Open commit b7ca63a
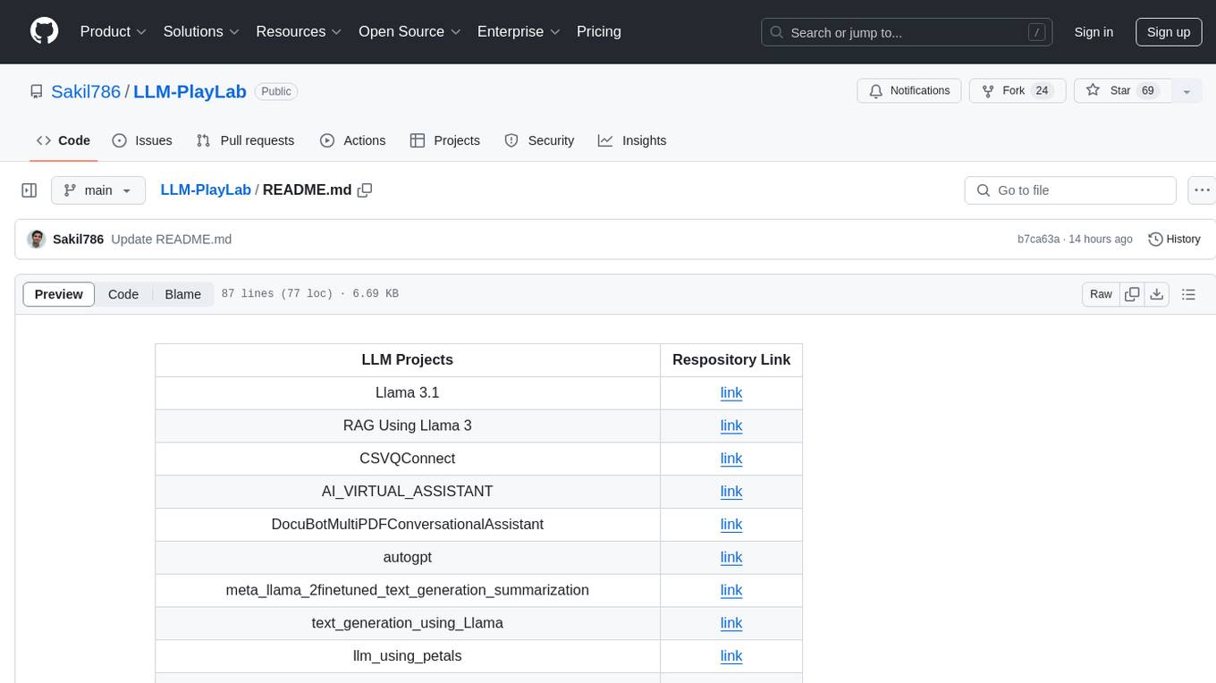Screen dimensions: 1216x683 tap(1038, 240)
